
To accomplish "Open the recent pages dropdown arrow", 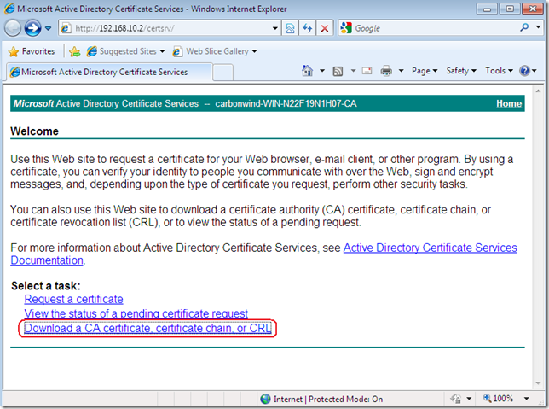I will point(48,28).
